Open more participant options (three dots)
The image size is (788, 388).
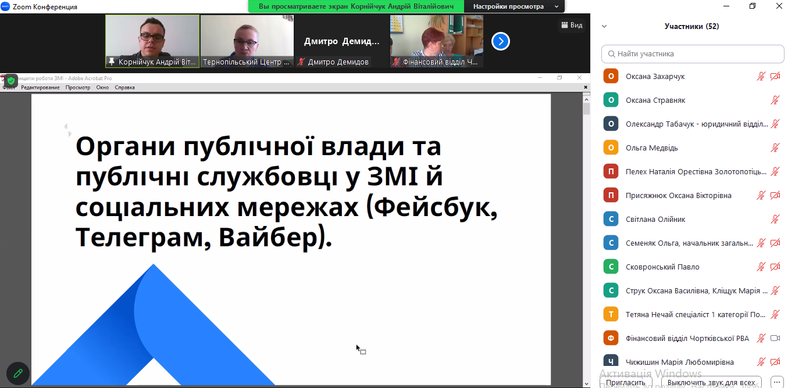pos(777,383)
